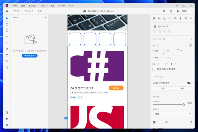Open the 編集 menu
198x132 pixels.
[23, 6]
